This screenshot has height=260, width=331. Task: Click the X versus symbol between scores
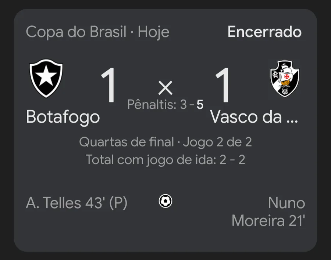pos(165,88)
